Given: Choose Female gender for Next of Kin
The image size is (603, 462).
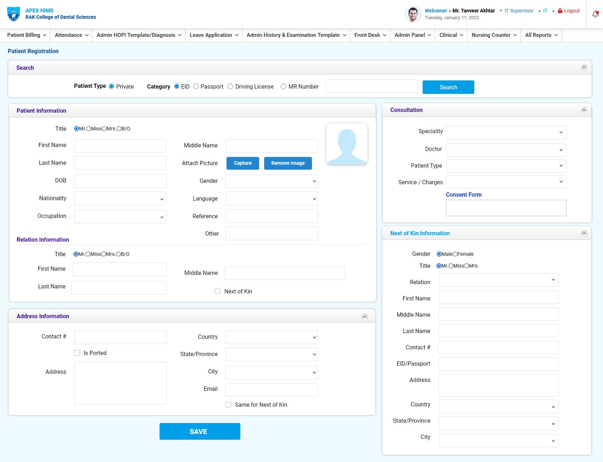Looking at the screenshot, I should [x=455, y=254].
